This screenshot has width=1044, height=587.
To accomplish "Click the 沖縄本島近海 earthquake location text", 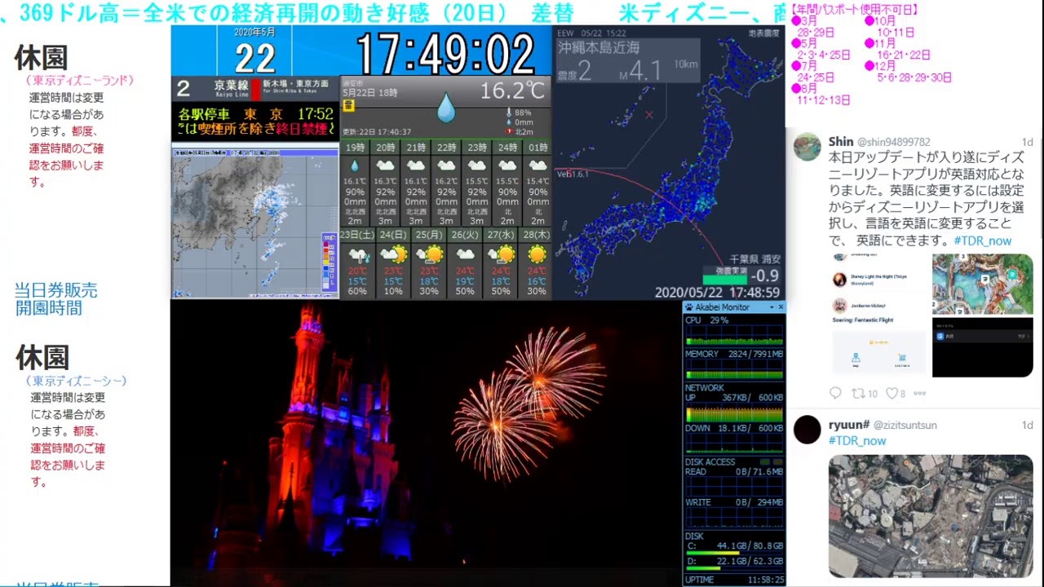I will point(599,47).
